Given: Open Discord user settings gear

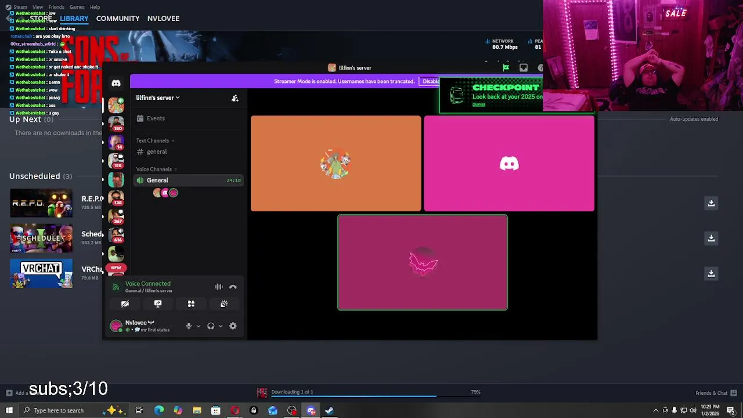Looking at the screenshot, I should 233,326.
